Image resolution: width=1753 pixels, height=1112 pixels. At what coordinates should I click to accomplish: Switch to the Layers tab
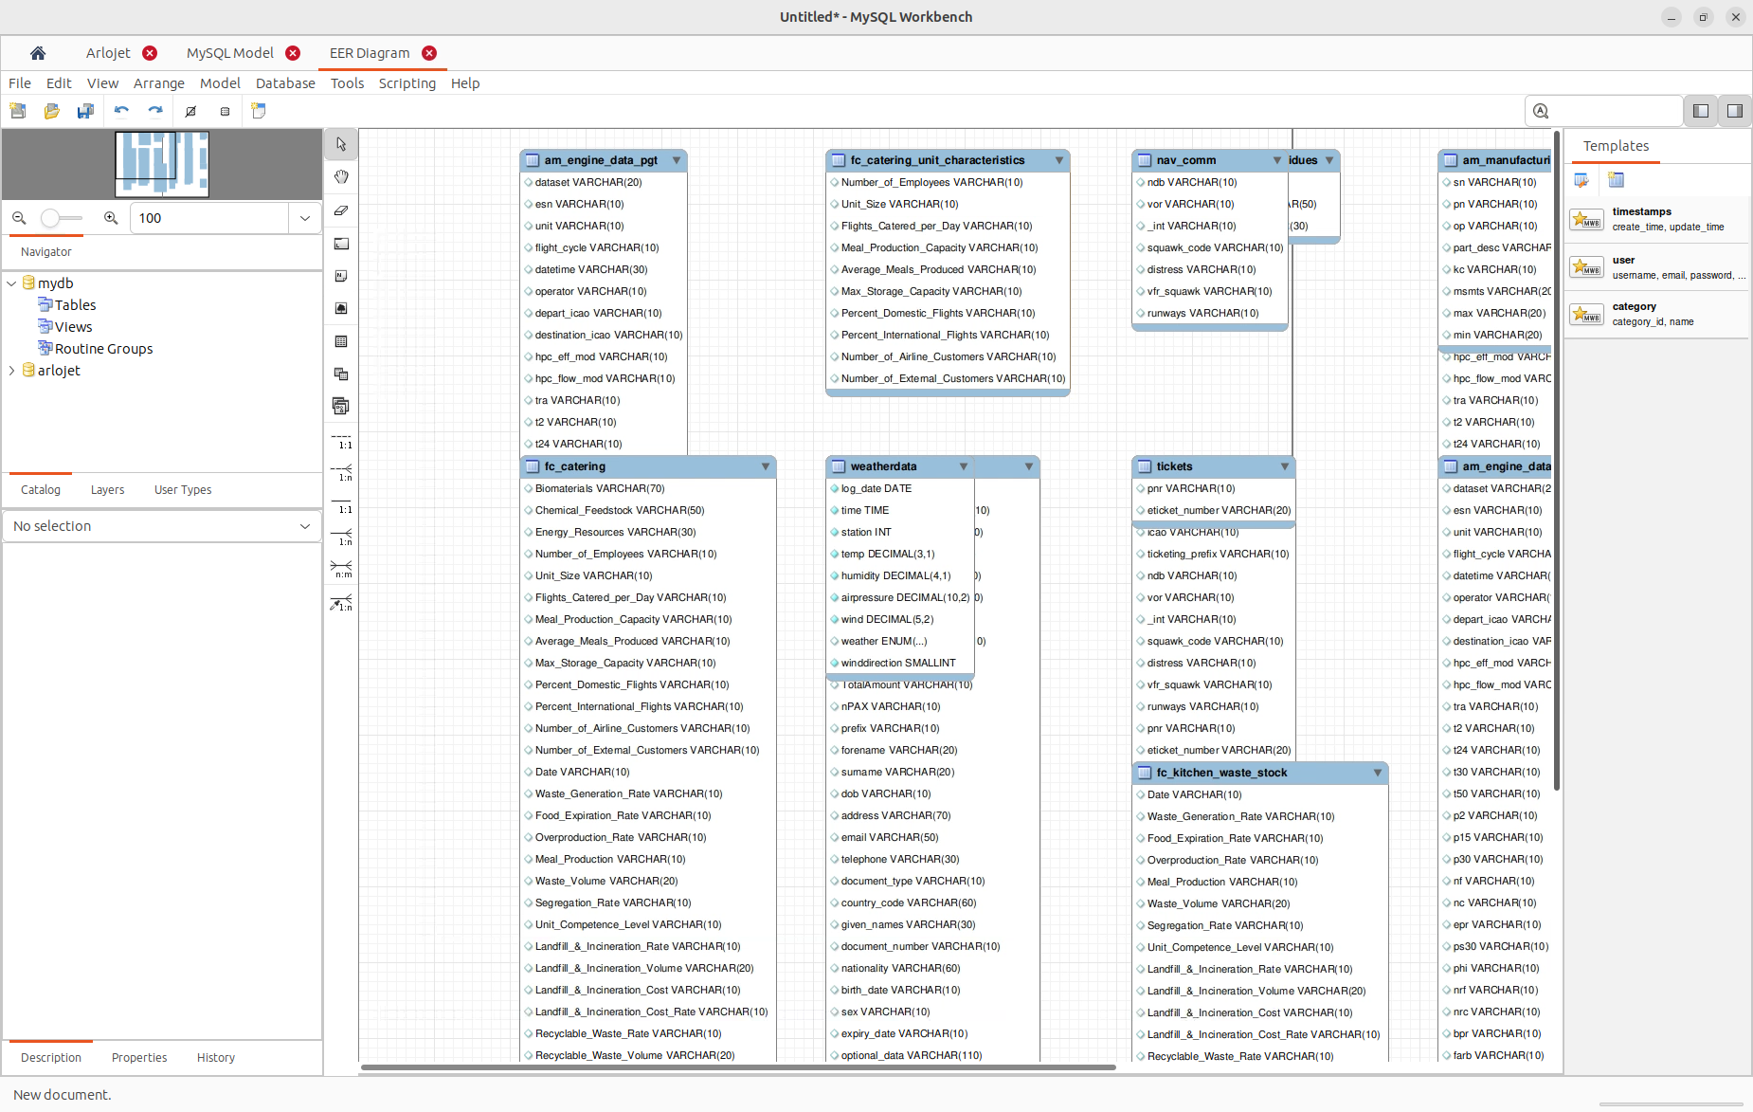[107, 490]
